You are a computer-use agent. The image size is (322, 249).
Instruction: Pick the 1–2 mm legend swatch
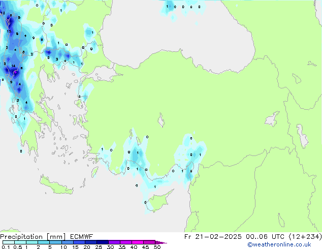(32, 242)
